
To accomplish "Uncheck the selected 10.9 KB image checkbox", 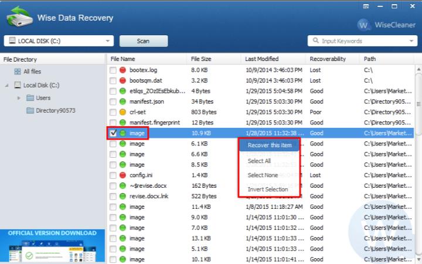I will click(x=113, y=133).
